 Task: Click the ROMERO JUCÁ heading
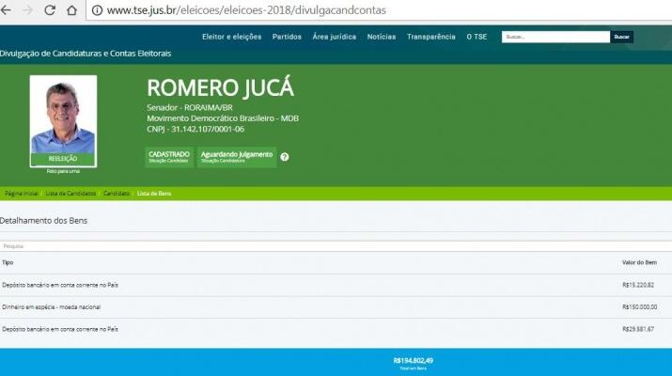tap(220, 87)
